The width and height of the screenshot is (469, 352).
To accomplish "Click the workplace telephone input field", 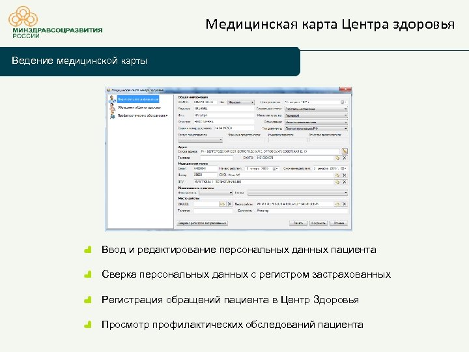I will coord(213,211).
